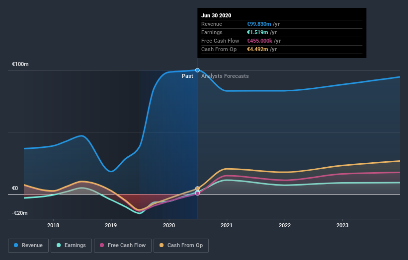Click the €0 y-axis label
This screenshot has width=408, height=260.
tap(15, 189)
